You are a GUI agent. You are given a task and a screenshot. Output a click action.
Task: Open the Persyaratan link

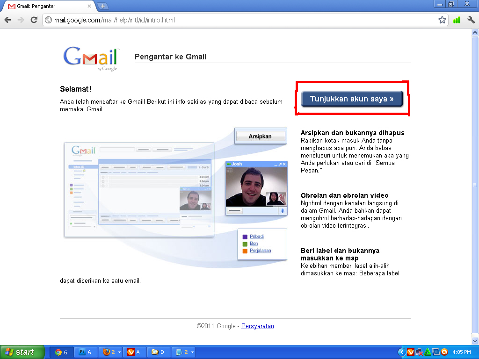[257, 326]
